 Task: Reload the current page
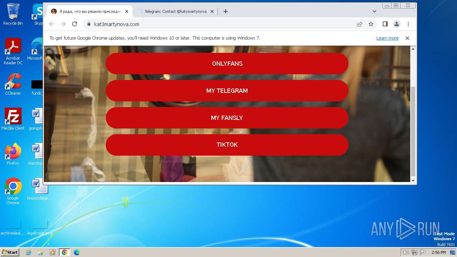75,24
